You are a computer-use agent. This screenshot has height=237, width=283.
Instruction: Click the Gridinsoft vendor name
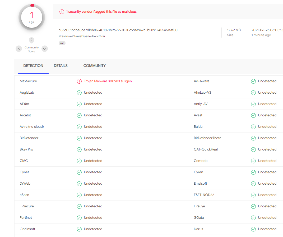pos(27,229)
